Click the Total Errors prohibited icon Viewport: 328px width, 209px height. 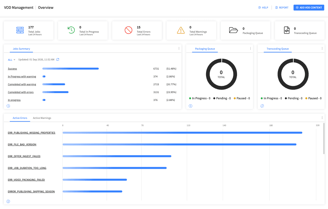[x=128, y=30]
